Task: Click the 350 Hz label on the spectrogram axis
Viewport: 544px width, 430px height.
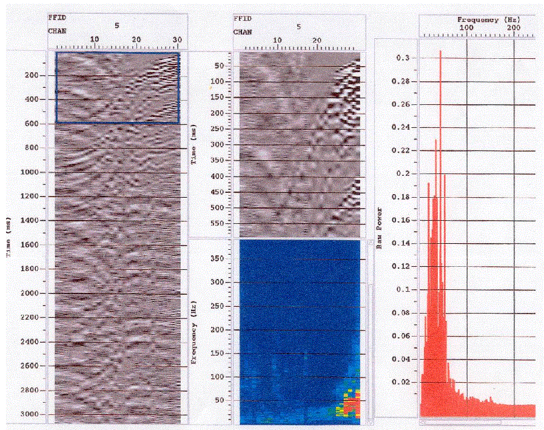Action: pyautogui.click(x=217, y=258)
